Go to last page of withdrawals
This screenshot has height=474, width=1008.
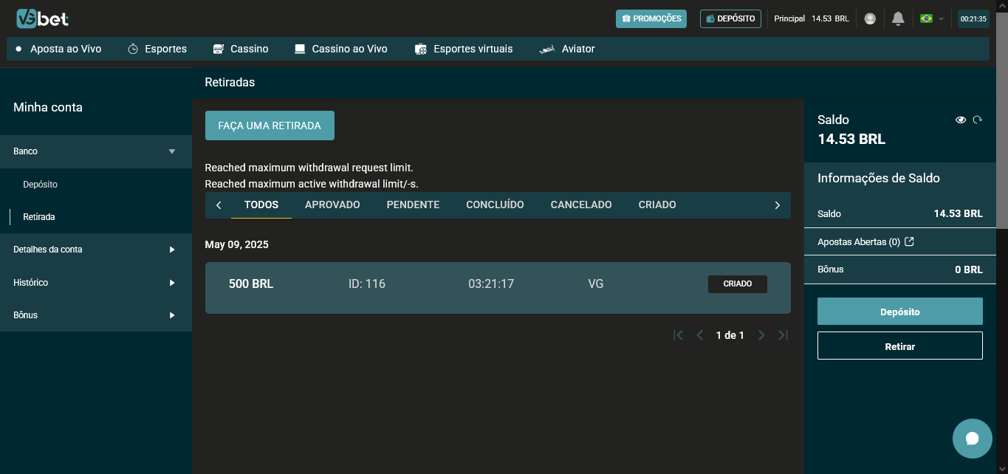coord(784,335)
